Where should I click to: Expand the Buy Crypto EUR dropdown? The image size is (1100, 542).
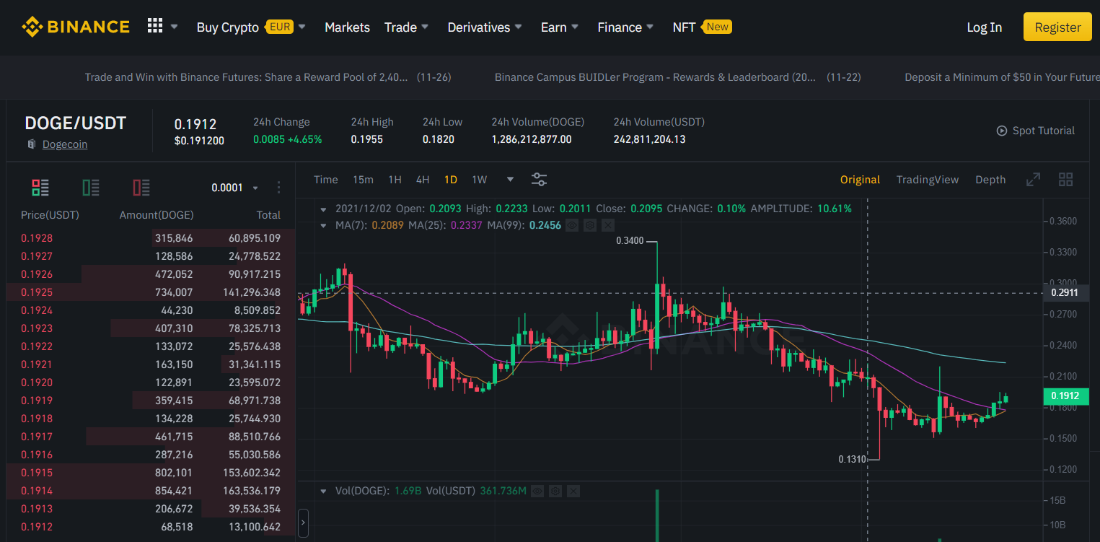tap(302, 27)
